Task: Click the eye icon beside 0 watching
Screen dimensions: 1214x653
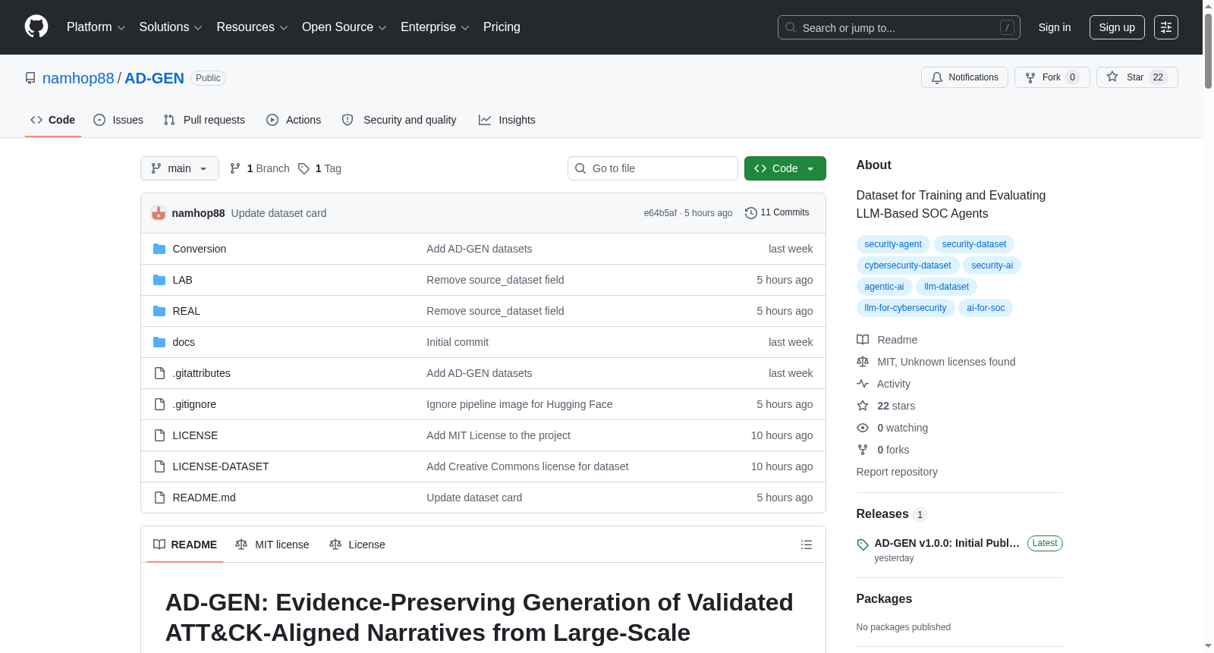Action: click(863, 428)
